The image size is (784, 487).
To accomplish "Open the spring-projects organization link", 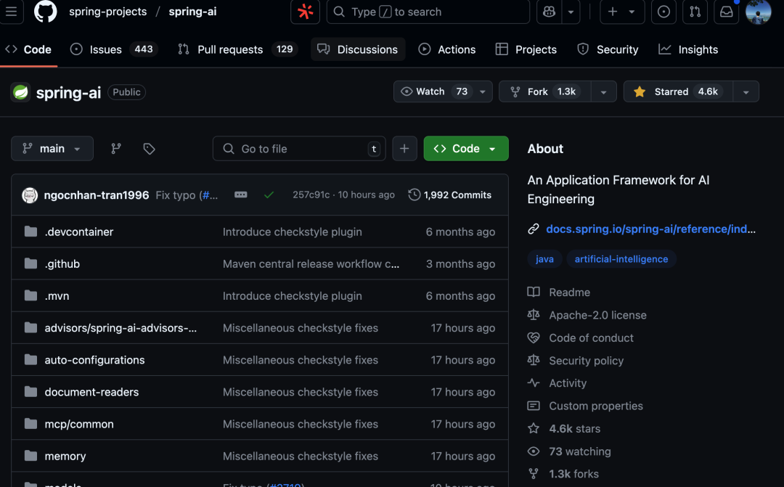I will (x=108, y=12).
